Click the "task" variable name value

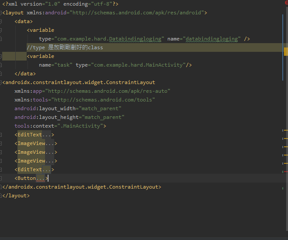tap(63, 65)
